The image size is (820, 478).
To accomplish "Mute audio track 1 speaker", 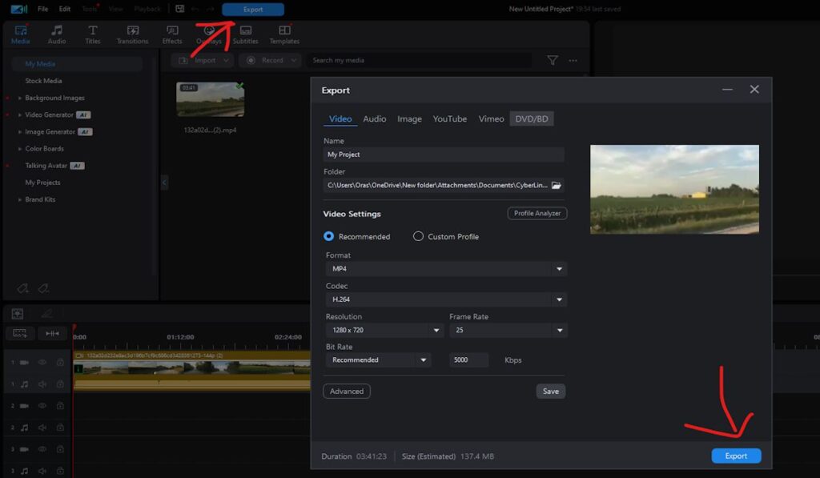I will point(42,384).
